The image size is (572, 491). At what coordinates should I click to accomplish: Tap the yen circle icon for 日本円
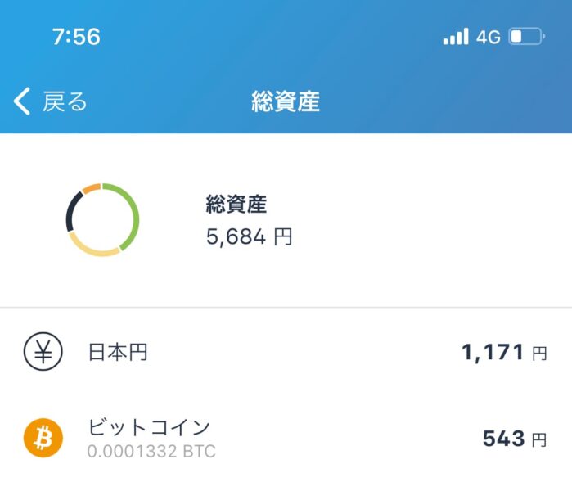pos(43,351)
